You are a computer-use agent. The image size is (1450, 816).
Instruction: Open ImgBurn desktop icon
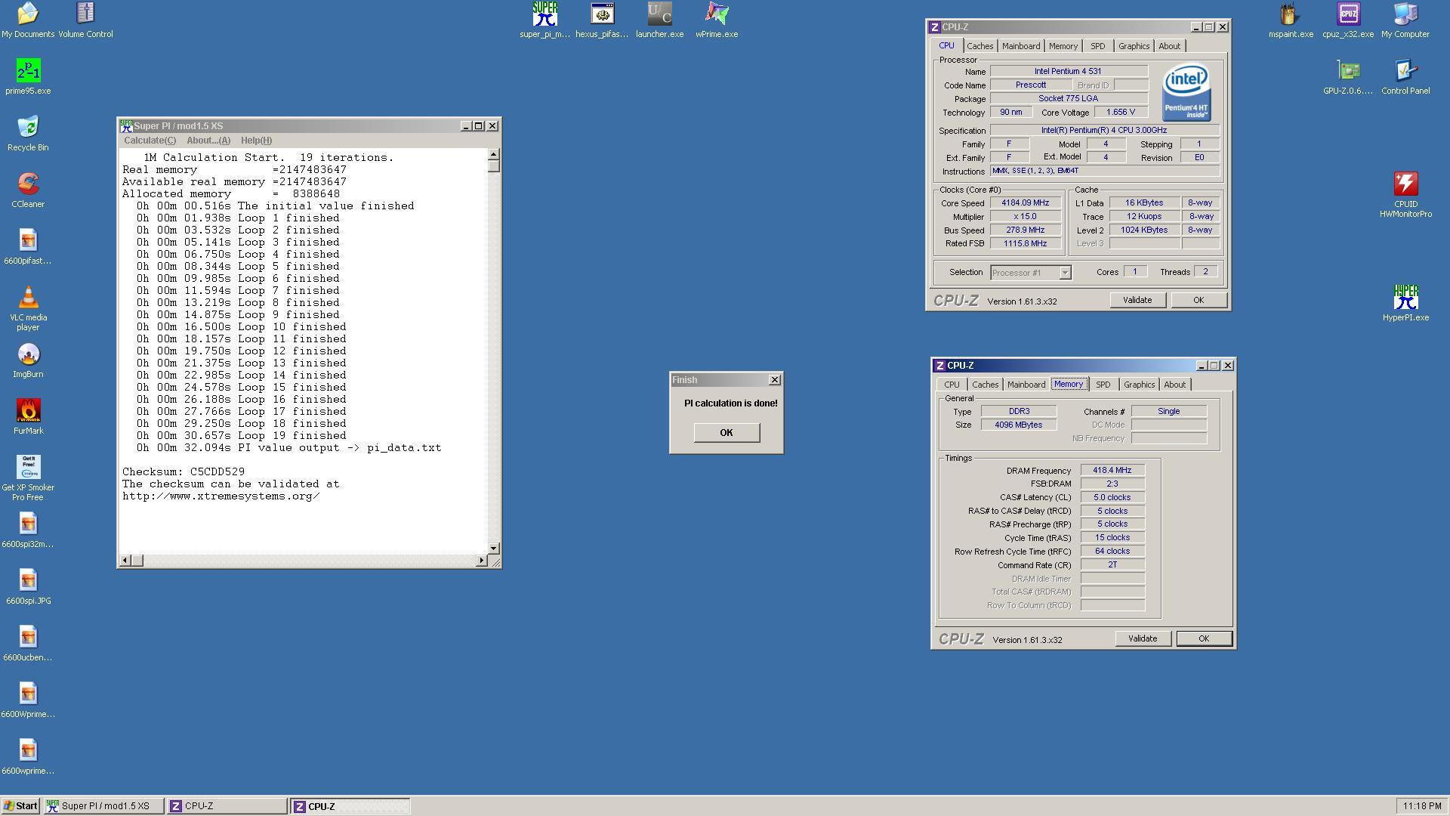pos(28,360)
